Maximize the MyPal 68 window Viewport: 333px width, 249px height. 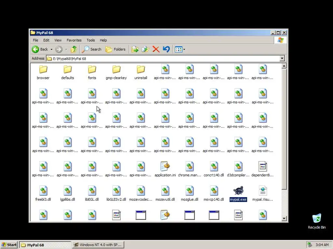(278, 33)
